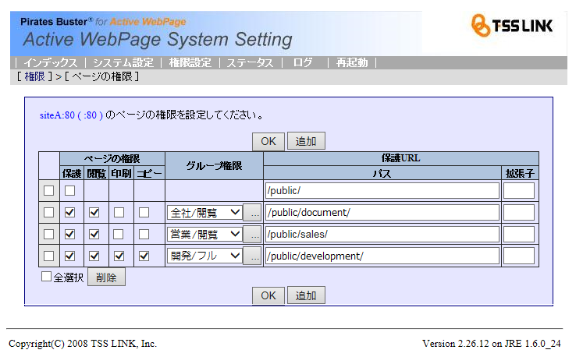Uncheck 印刷 permission for /public/development/ row
The width and height of the screenshot is (583, 364).
(x=119, y=256)
